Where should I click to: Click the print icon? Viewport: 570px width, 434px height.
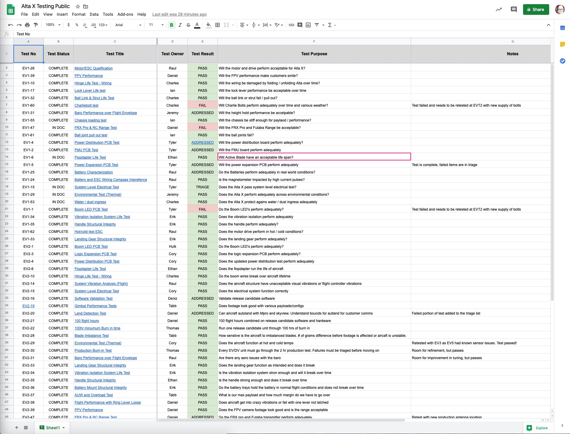tap(27, 25)
